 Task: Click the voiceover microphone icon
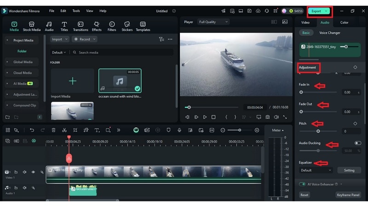point(179,130)
